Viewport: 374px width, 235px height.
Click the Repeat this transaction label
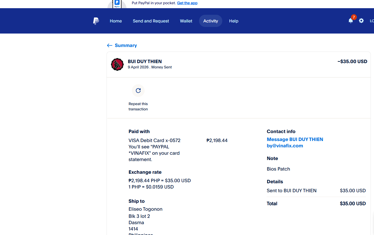[138, 106]
